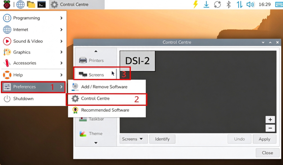Click the Control Centre gear icon in submenu
Screen dimensions: 283x165
point(75,99)
